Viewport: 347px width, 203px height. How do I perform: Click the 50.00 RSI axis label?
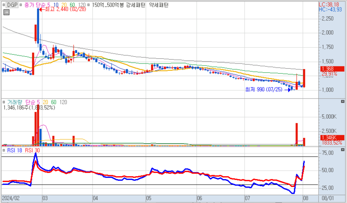pyautogui.click(x=327, y=170)
